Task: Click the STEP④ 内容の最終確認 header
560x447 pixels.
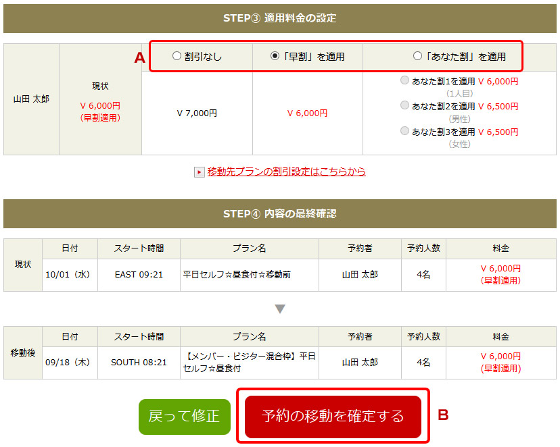Action: coord(280,213)
